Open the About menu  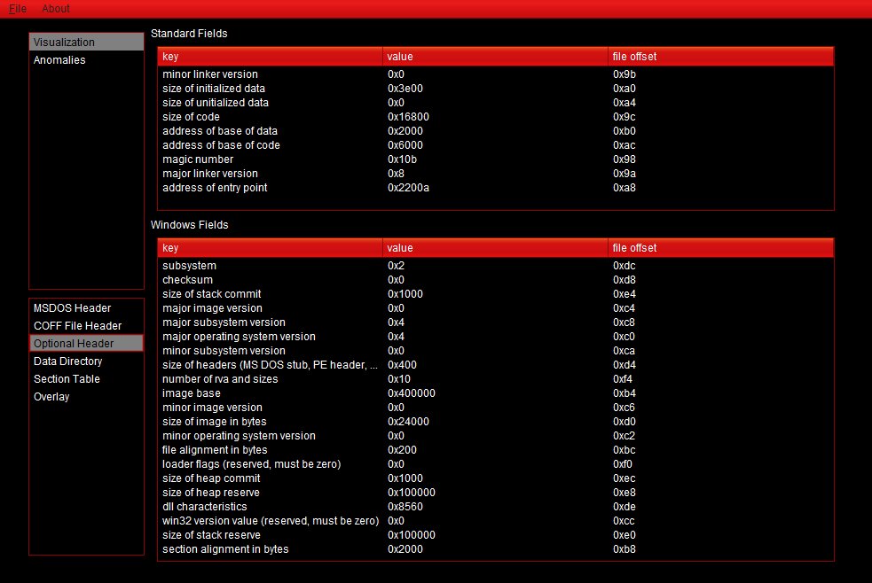(56, 9)
